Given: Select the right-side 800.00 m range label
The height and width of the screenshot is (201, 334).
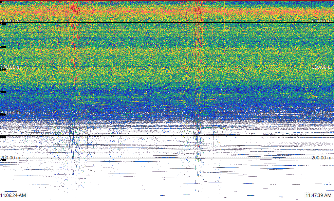Looking at the screenshot, I should (321, 21).
